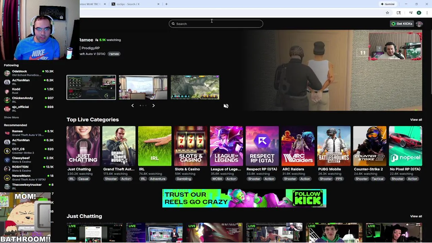Open the Gemini button in Chrome

pyautogui.click(x=387, y=4)
